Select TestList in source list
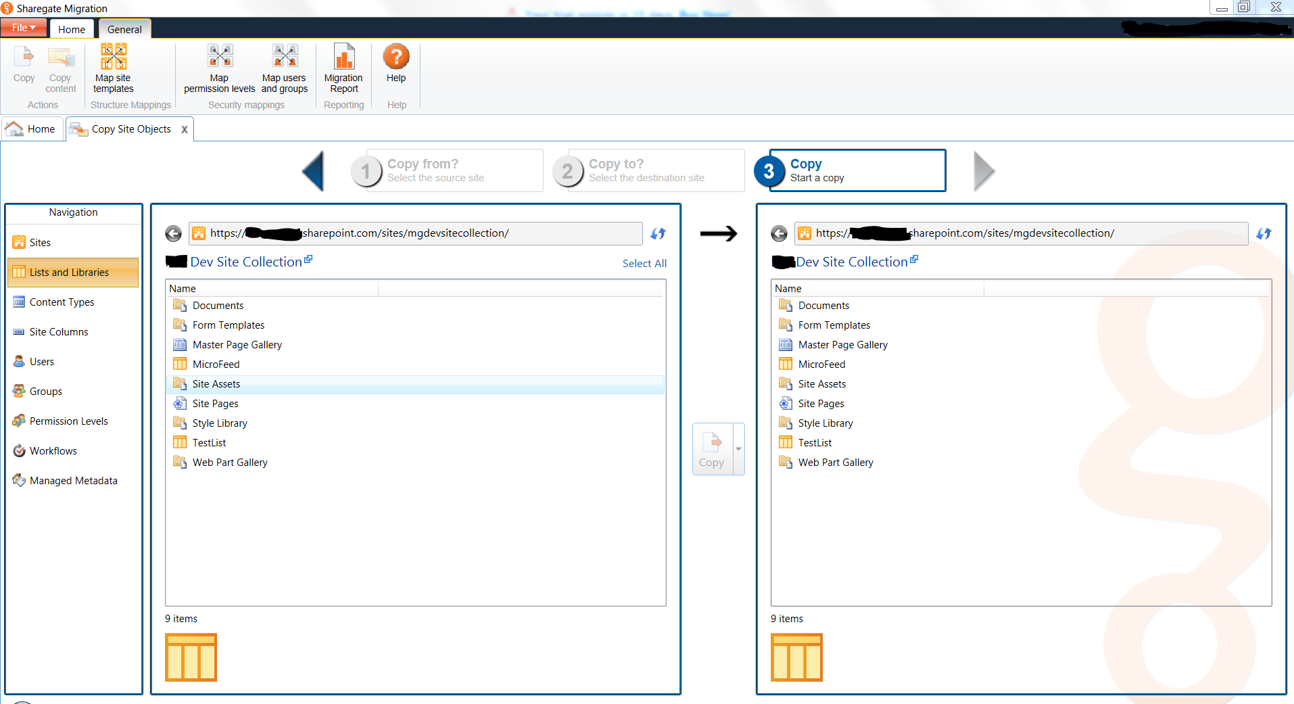 pos(415,443)
